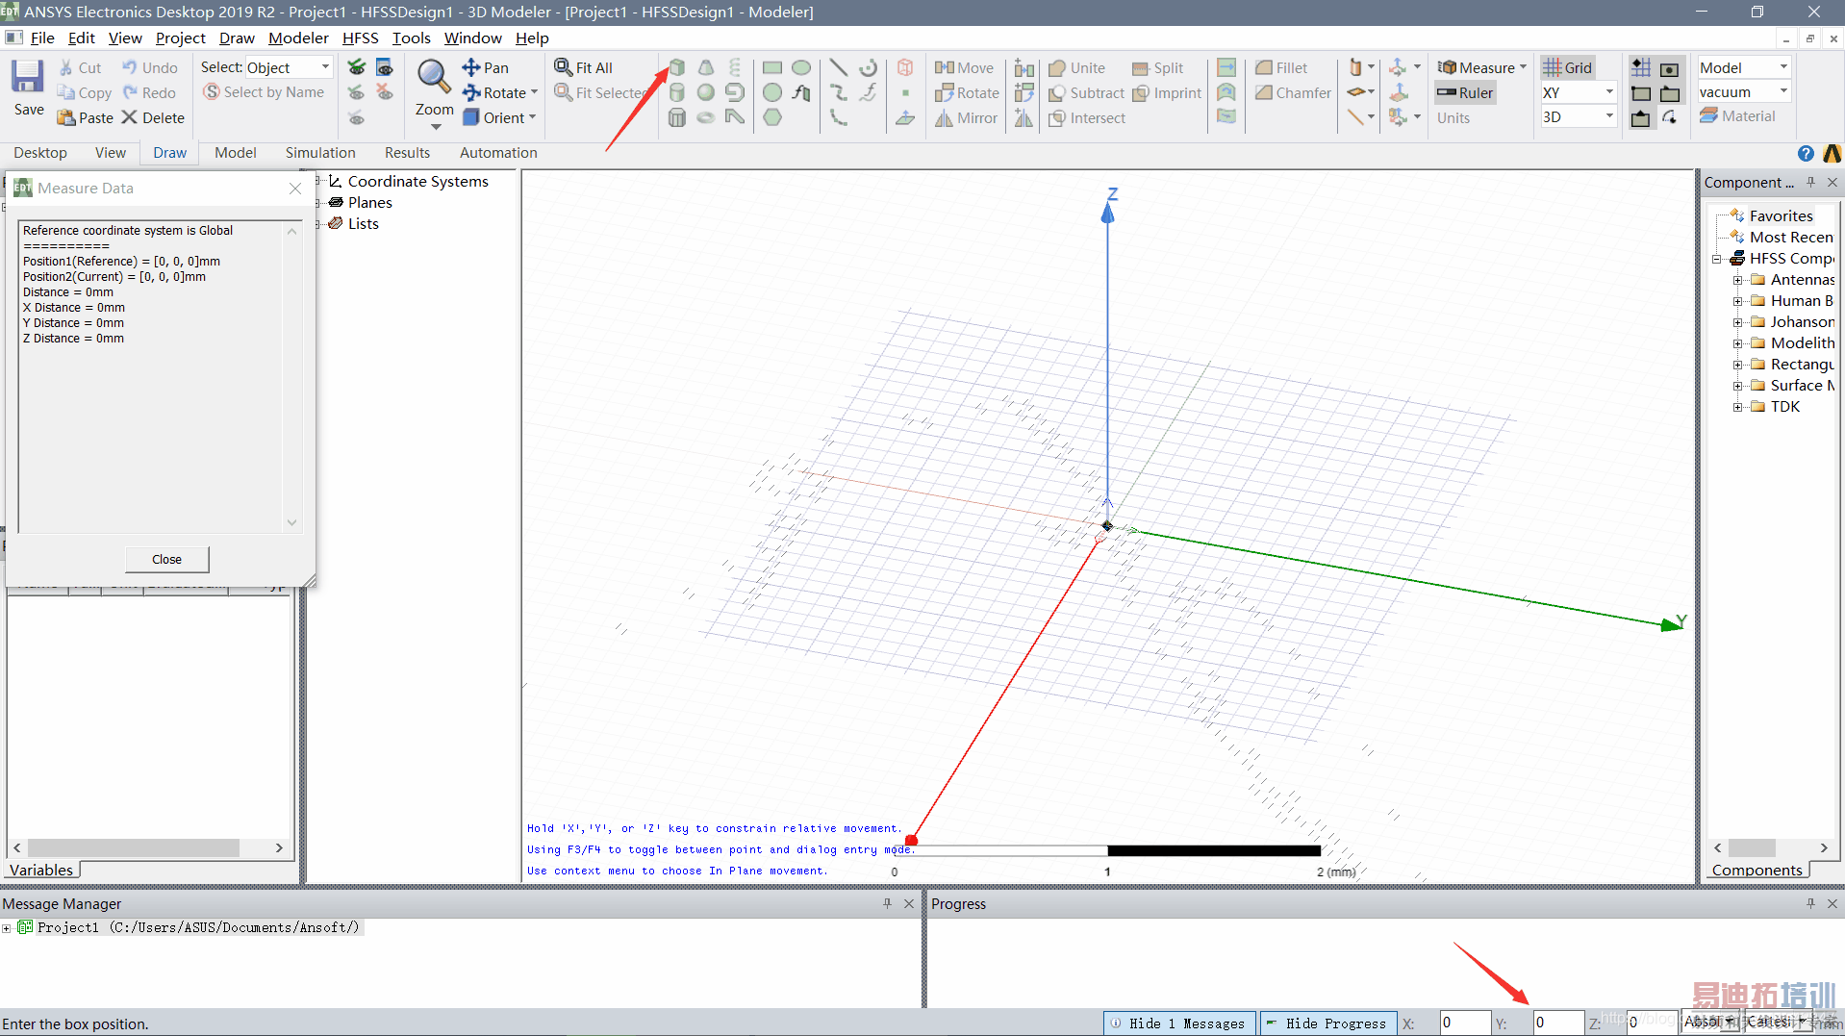Screen dimensions: 1845x1036
Task: Click the Draw Cylinder icon
Action: point(677,92)
